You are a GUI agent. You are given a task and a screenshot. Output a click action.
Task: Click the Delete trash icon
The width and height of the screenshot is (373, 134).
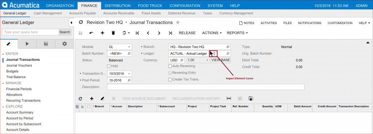(x=113, y=33)
